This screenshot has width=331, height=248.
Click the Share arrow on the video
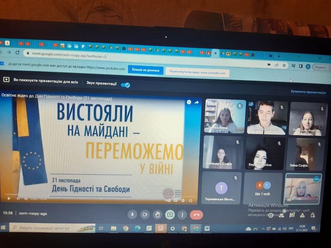[x=197, y=103]
